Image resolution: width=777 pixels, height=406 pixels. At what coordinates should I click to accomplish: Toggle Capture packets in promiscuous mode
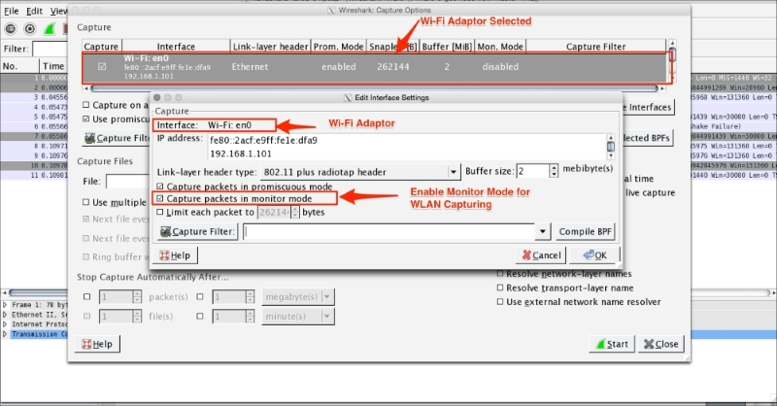(160, 186)
